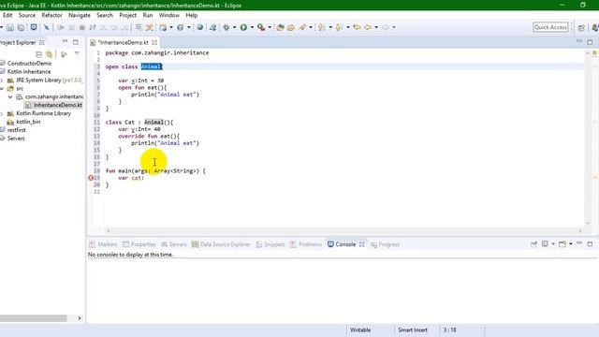Switch to the Servers tab
The image size is (599, 337).
(174, 244)
